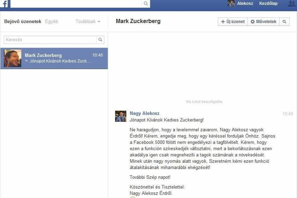The width and height of the screenshot is (297, 198).
Task: Click the Keresés message search field
Action: (50, 40)
